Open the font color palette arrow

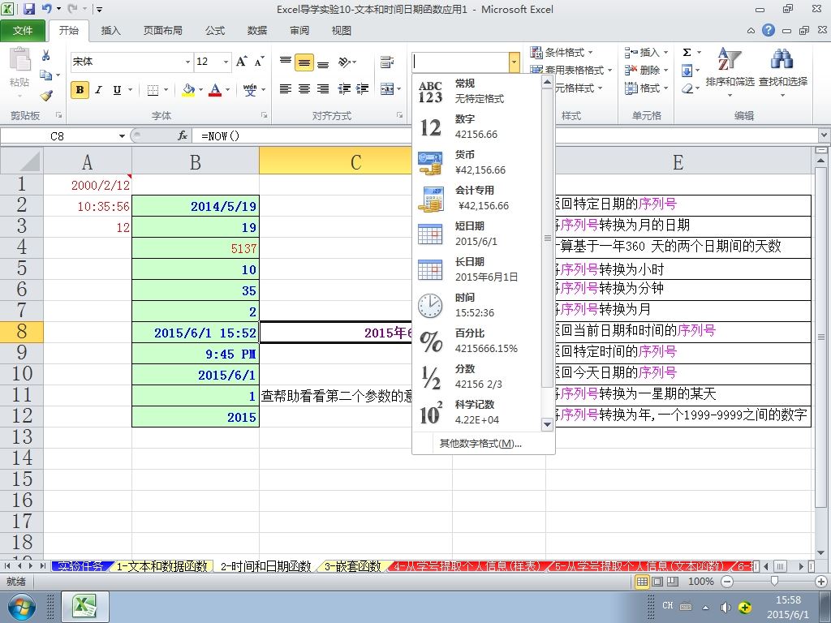pyautogui.click(x=228, y=89)
